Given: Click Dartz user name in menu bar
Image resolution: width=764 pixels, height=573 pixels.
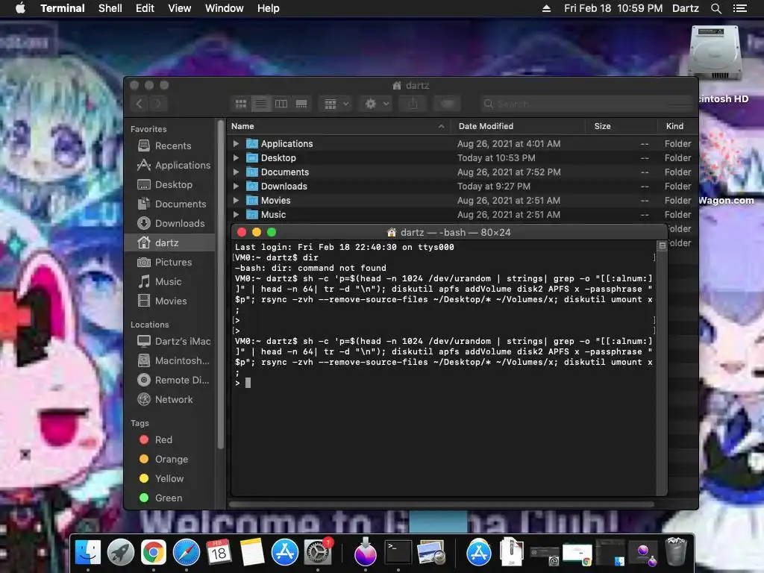Looking at the screenshot, I should 685,8.
